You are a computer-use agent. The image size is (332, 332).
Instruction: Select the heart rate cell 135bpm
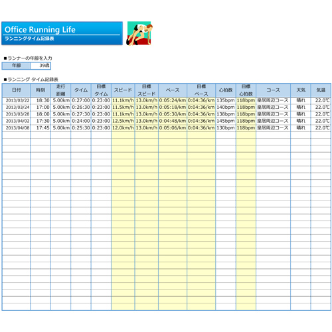click(226, 100)
